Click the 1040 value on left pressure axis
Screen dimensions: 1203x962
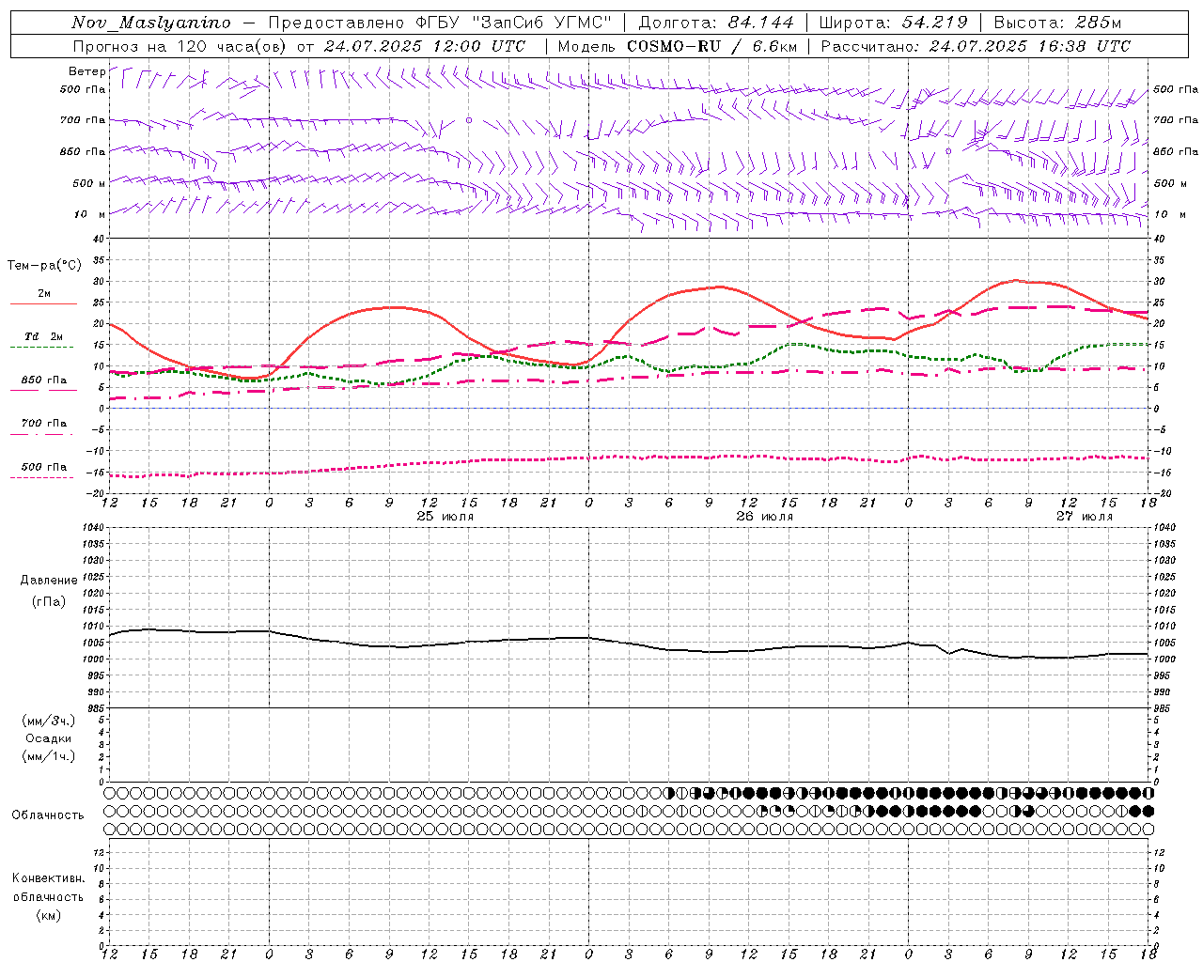[x=92, y=528]
